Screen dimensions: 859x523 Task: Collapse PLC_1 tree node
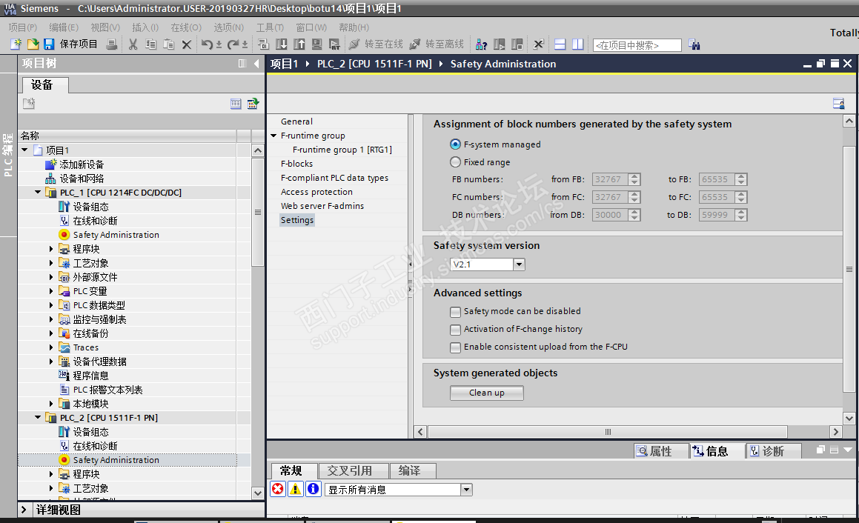(x=38, y=192)
